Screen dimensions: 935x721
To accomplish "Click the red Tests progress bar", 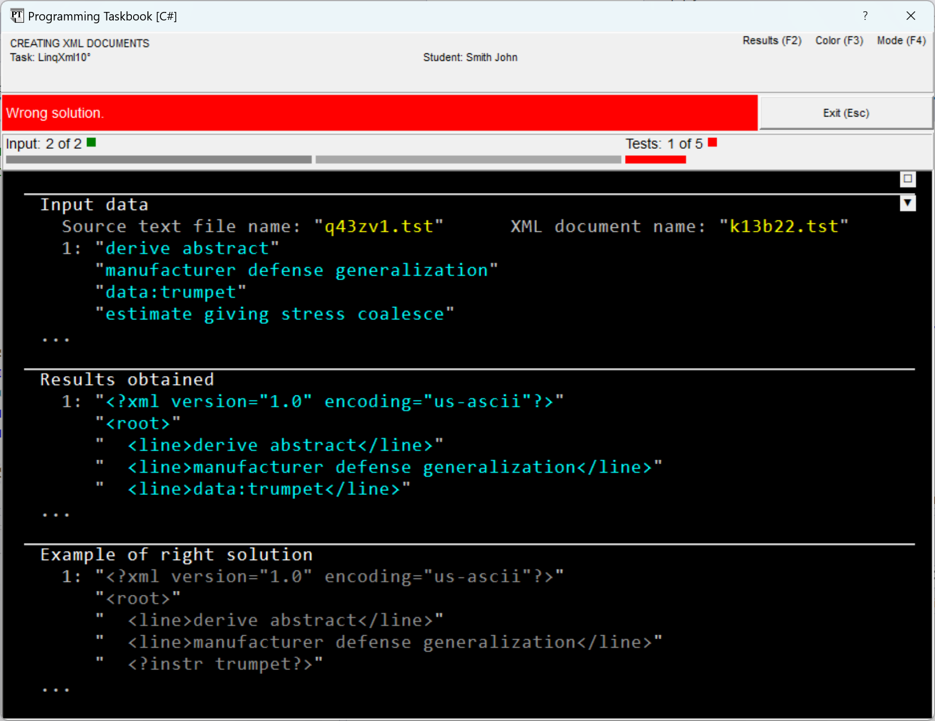I will 655,160.
